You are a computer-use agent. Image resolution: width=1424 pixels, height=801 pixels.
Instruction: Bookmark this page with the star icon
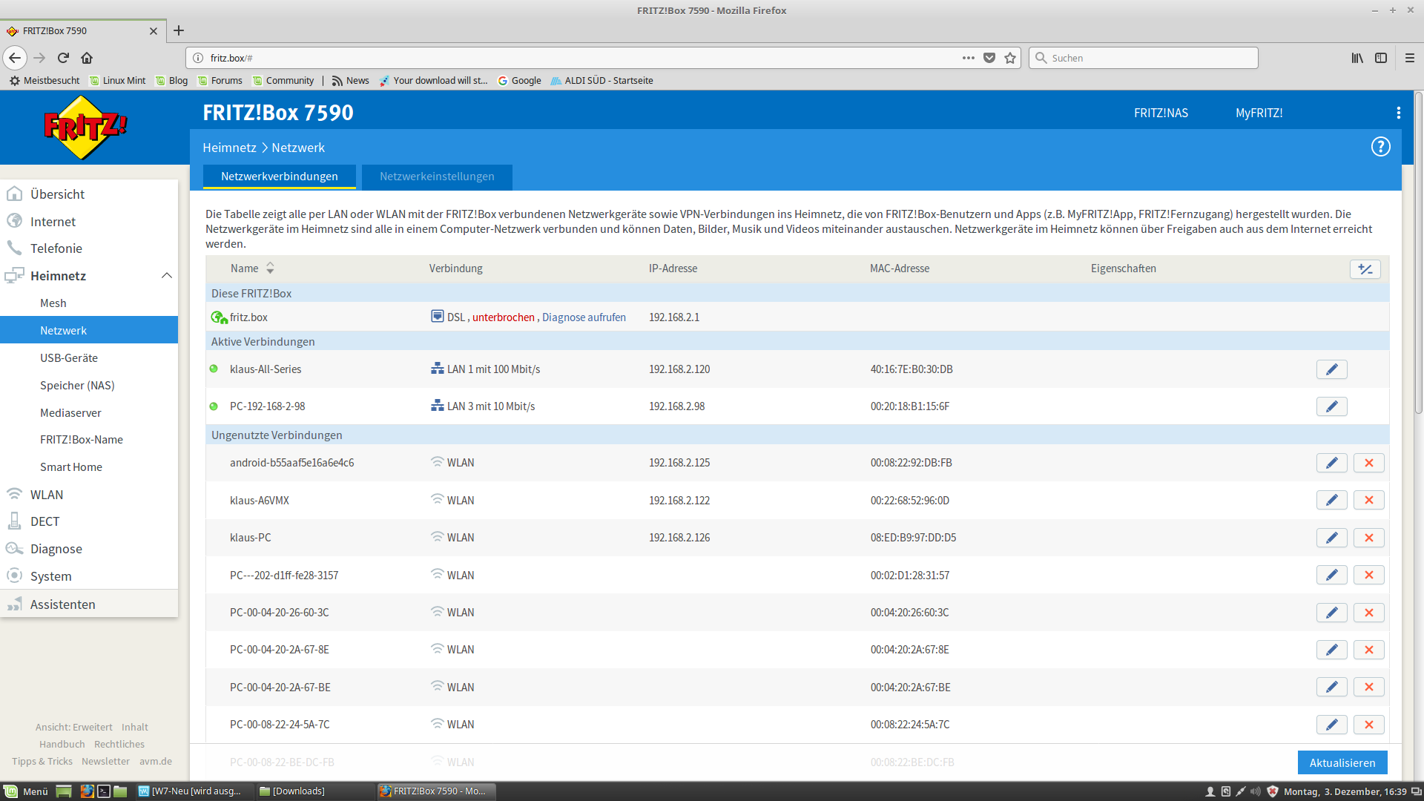pyautogui.click(x=1009, y=58)
